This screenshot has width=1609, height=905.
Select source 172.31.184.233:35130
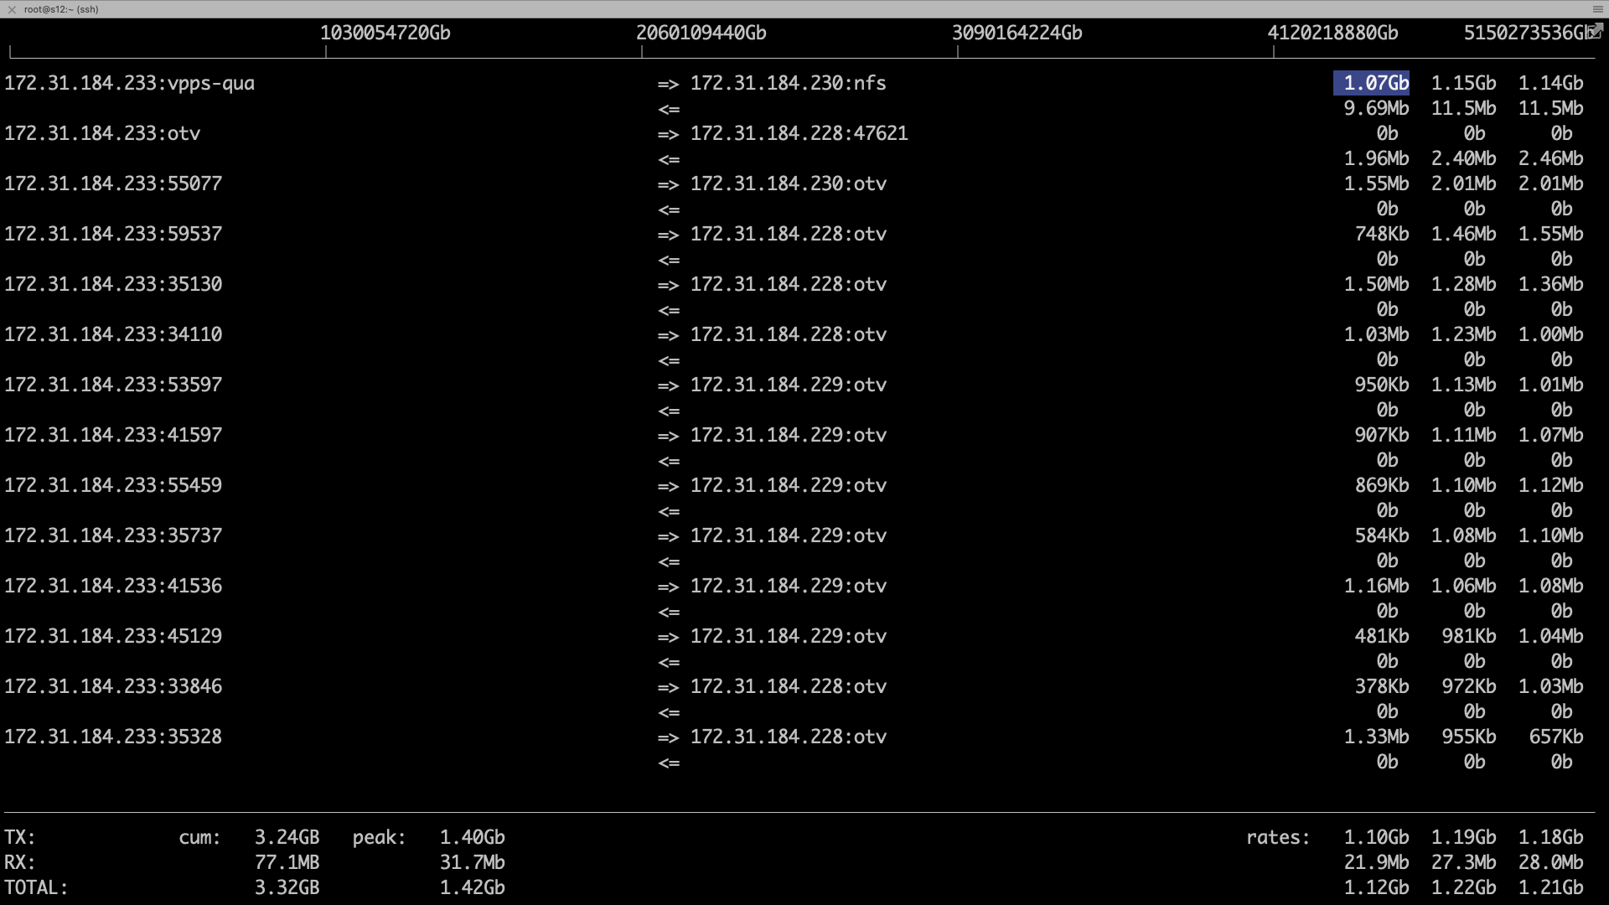tap(113, 284)
